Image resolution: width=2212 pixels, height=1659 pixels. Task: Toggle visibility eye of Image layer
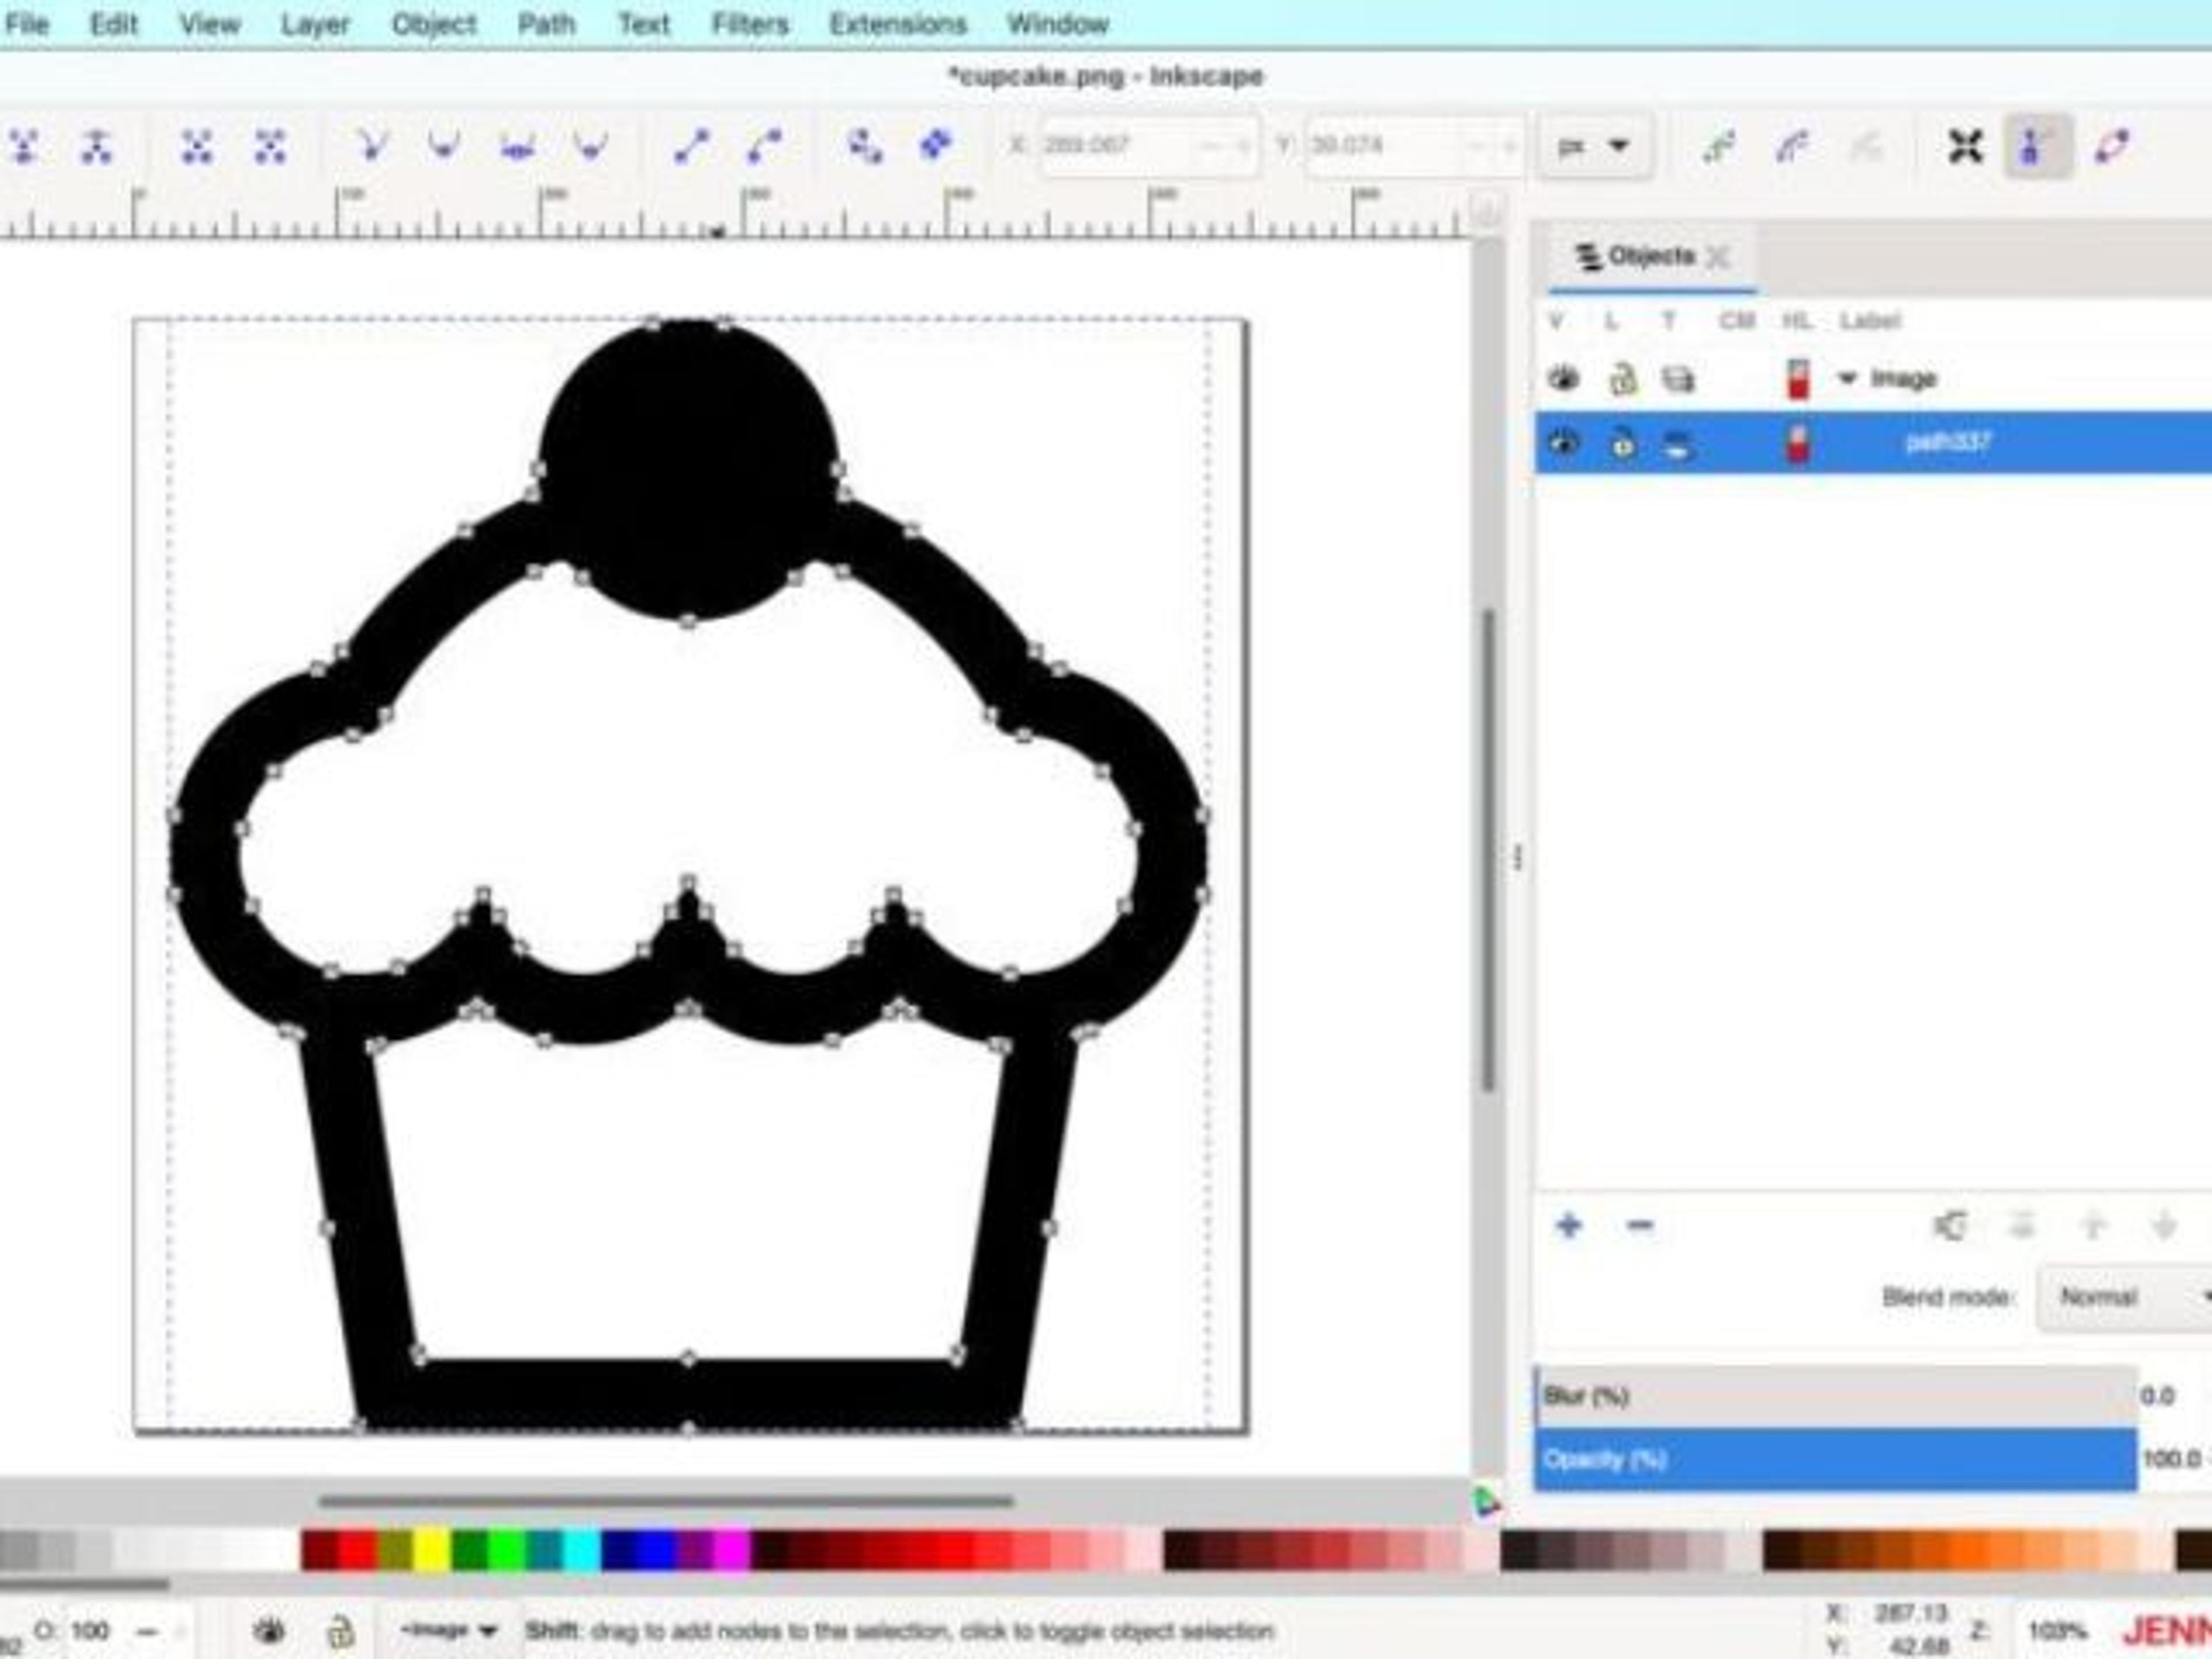pos(1564,379)
